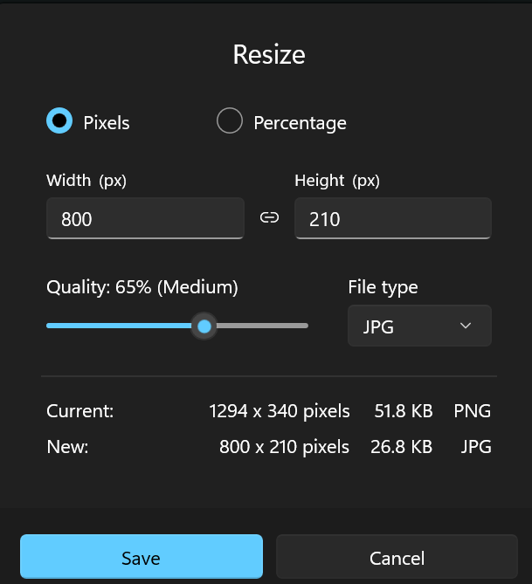Open the File type dropdown showing JPG
532x584 pixels.
coord(419,326)
